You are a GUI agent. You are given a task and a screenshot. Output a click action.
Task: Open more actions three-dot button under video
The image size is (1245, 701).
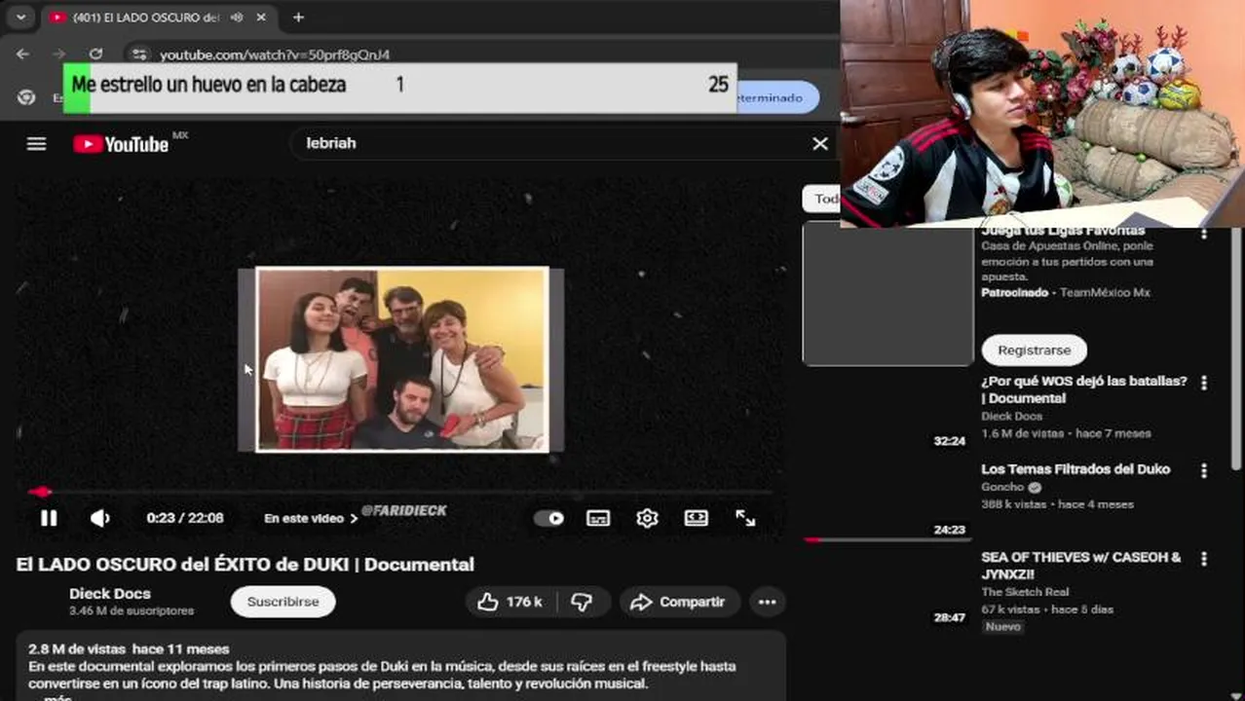768,602
